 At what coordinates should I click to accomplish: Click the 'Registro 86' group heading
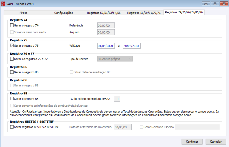click(19, 80)
